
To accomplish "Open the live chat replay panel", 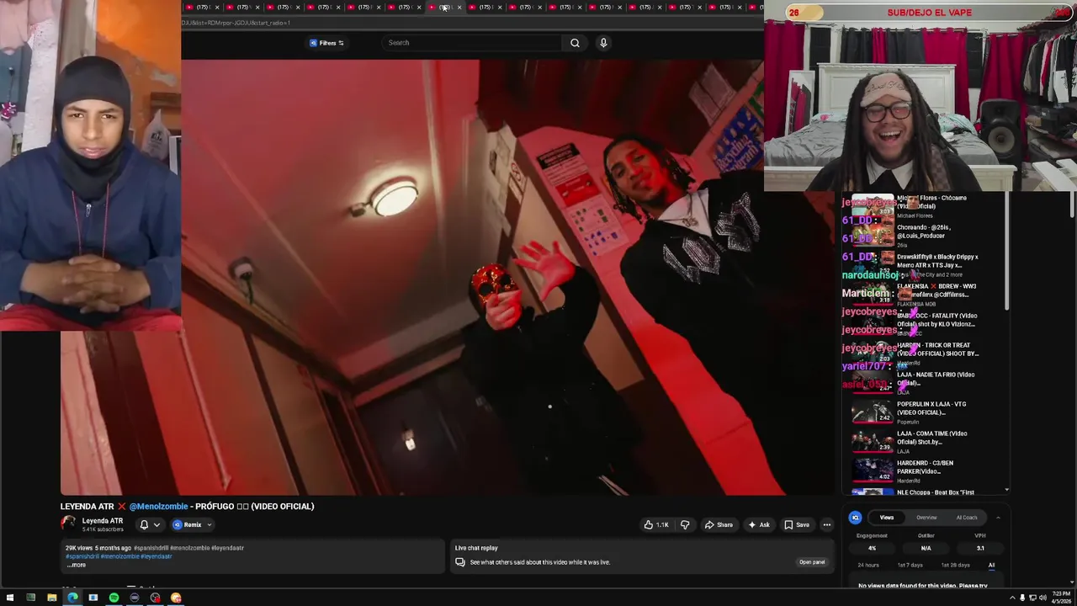I will [x=812, y=561].
